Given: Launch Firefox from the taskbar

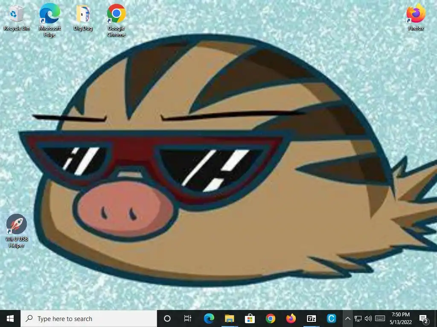Looking at the screenshot, I should pyautogui.click(x=291, y=318).
